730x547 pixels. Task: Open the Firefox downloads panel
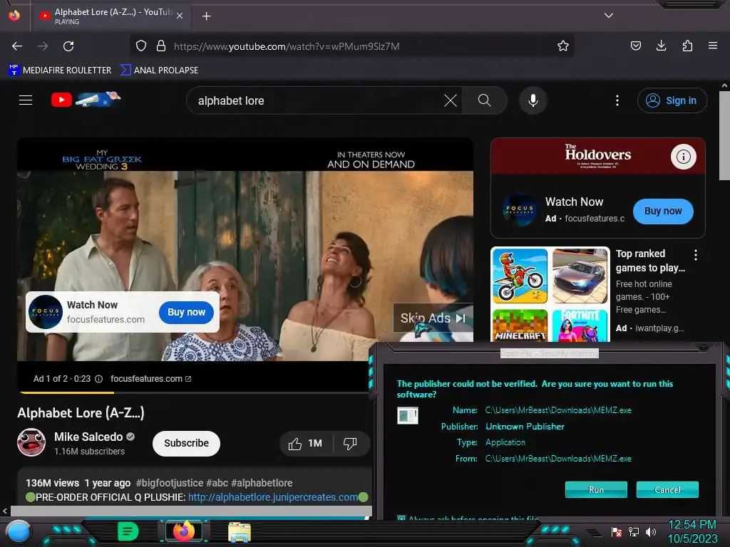(661, 46)
